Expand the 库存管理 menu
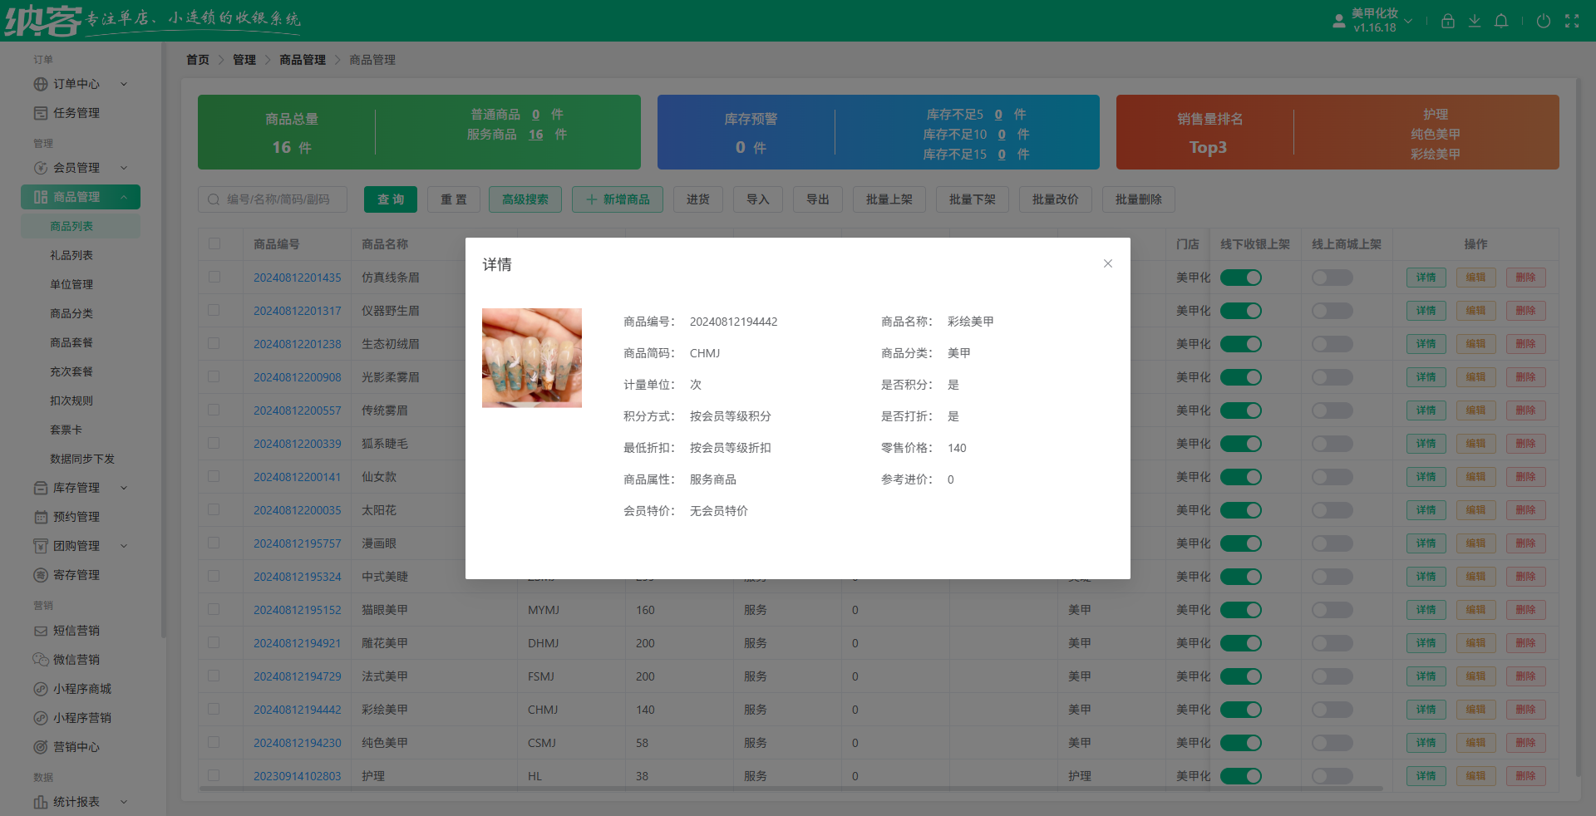This screenshot has height=816, width=1596. click(74, 488)
